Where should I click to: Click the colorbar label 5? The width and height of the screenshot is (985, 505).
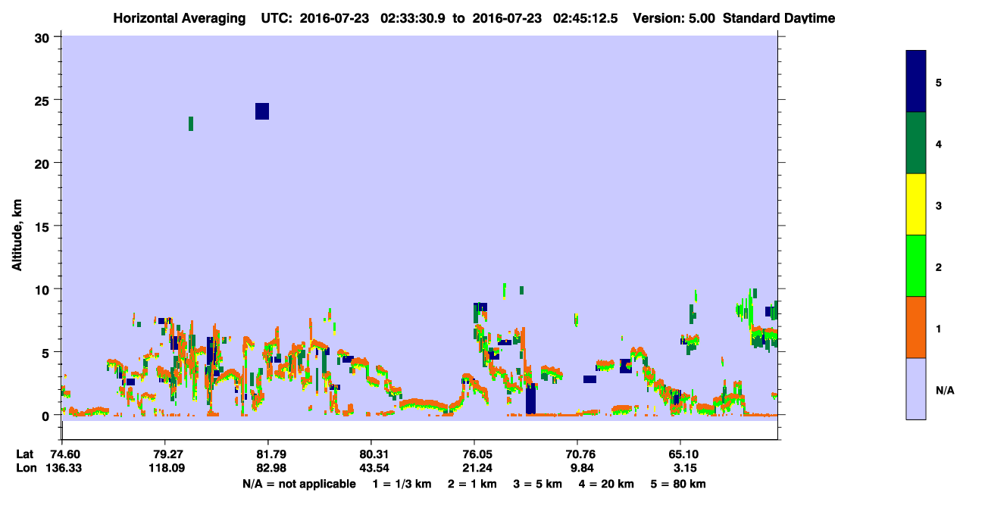[x=939, y=83]
